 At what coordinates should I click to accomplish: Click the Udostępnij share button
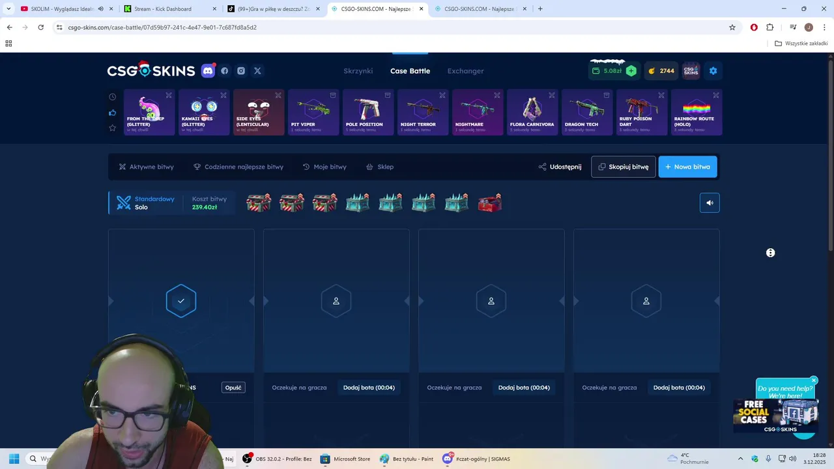[560, 167]
